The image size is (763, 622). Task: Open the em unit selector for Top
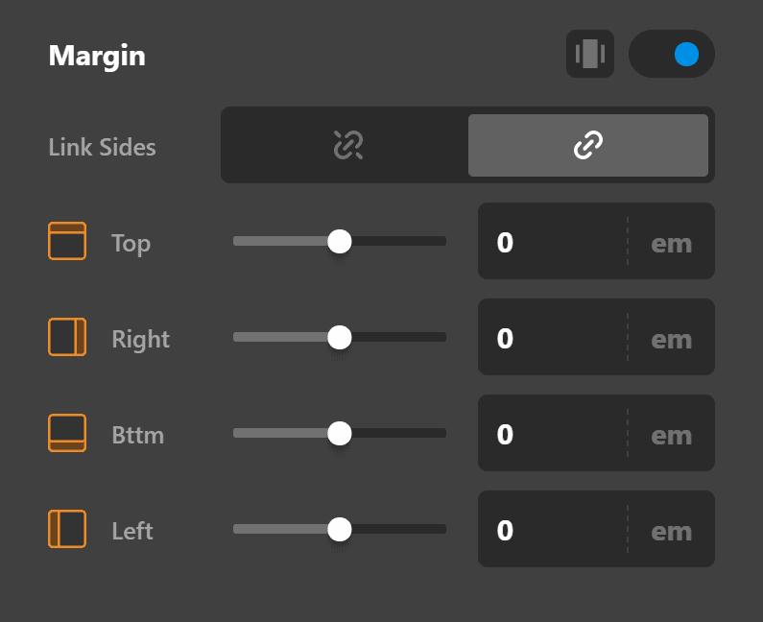pyautogui.click(x=672, y=243)
